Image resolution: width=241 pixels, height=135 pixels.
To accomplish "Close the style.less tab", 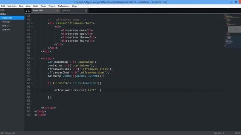I will pos(86,10).
